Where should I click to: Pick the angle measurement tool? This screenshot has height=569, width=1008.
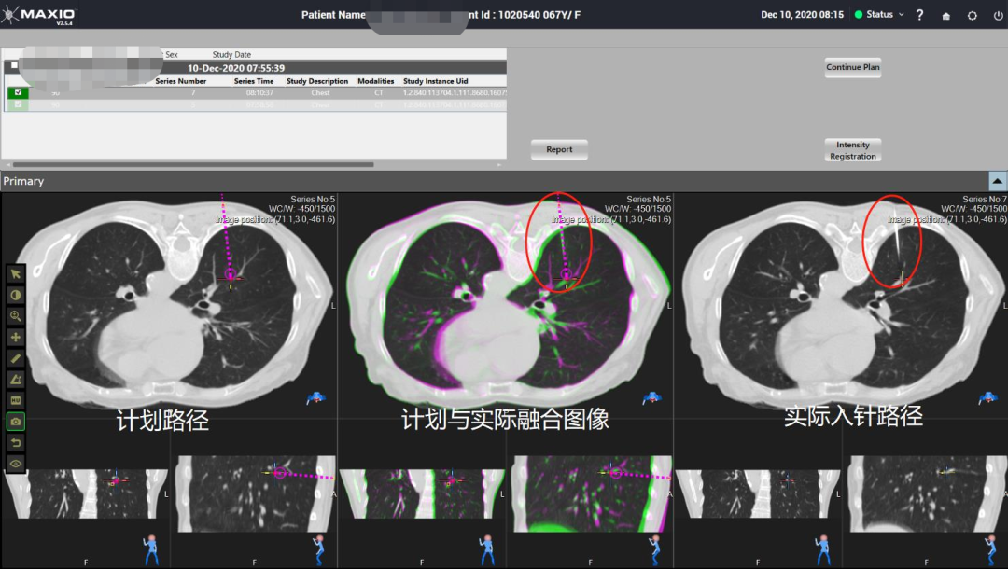(16, 380)
